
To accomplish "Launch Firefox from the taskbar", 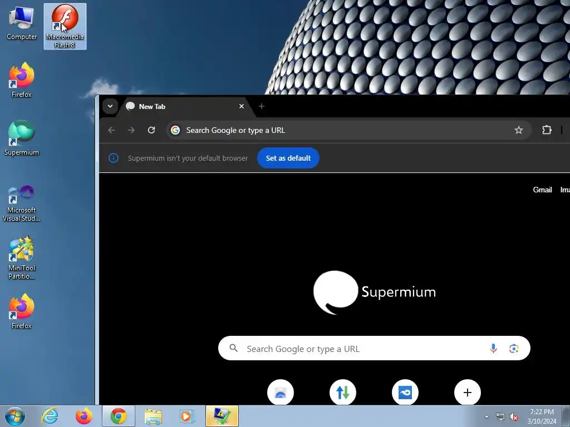I will click(83, 416).
